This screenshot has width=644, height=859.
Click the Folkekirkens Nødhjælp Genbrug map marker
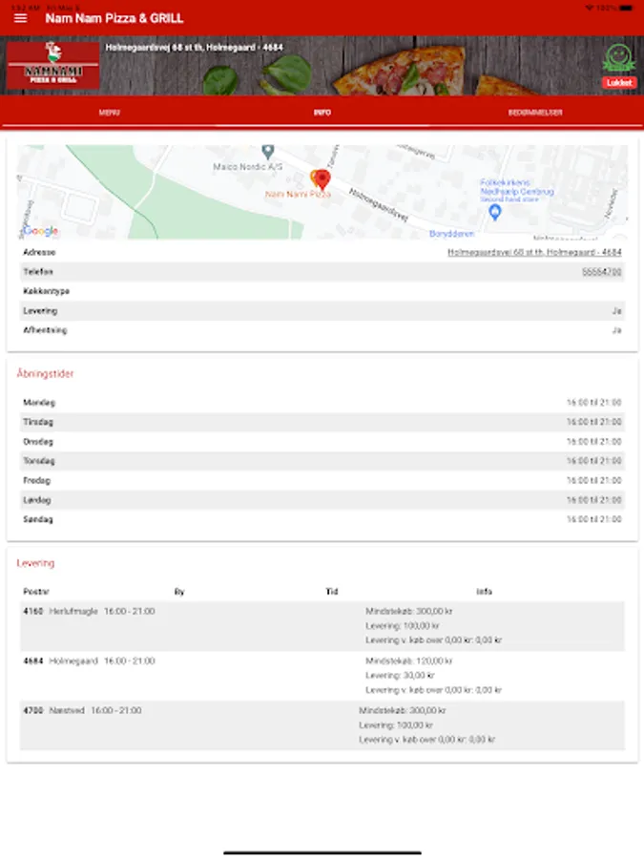[495, 212]
